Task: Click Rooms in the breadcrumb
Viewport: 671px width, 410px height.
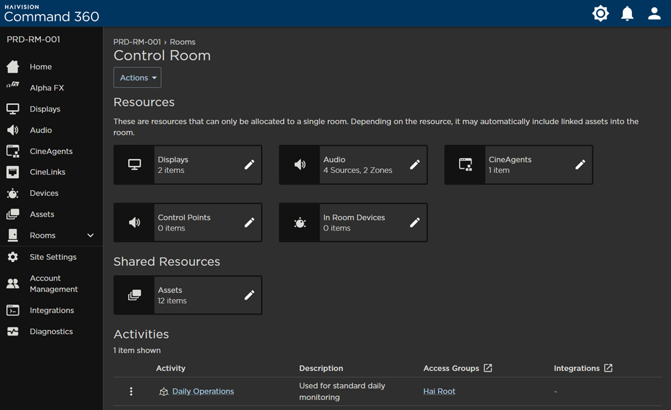Action: (182, 42)
